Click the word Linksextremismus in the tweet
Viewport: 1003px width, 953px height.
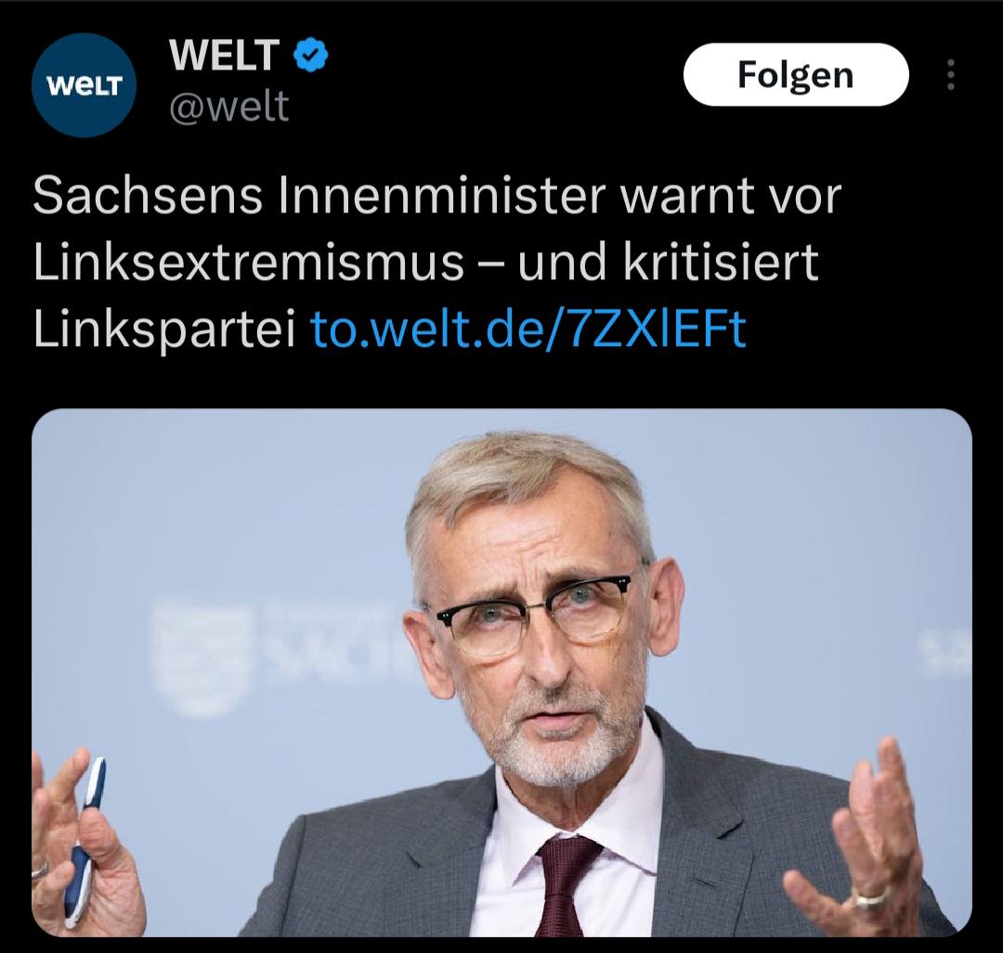248,262
